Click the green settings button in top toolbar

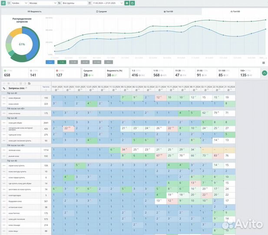(127, 3)
